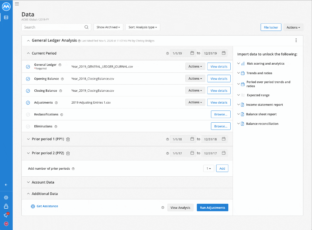Click help icon next to Reclassifications
Screen dimensions: 312x230
tap(62, 115)
